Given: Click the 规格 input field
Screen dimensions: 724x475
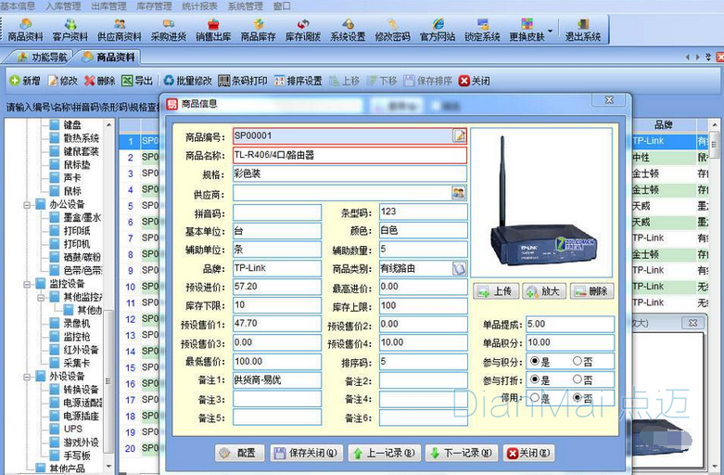Looking at the screenshot, I should tap(349, 173).
